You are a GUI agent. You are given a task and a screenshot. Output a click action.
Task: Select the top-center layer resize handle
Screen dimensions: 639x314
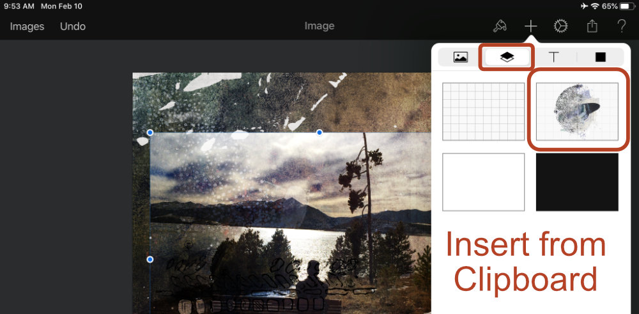pos(319,132)
